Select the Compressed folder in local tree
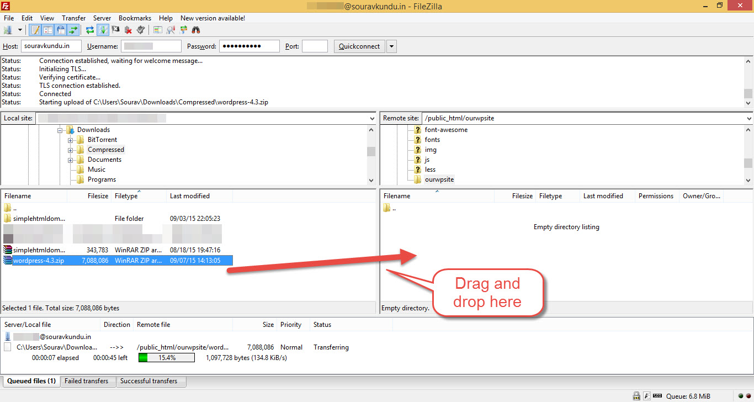Image resolution: width=754 pixels, height=402 pixels. 106,150
